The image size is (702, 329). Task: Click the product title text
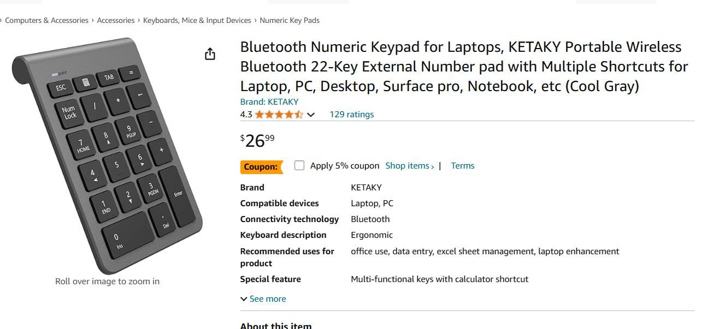pos(462,67)
